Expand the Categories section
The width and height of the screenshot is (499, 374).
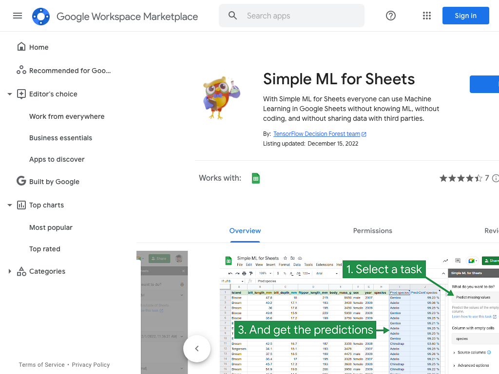click(10, 271)
